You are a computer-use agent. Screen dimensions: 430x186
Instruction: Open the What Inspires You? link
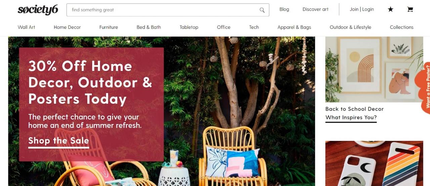351,118
